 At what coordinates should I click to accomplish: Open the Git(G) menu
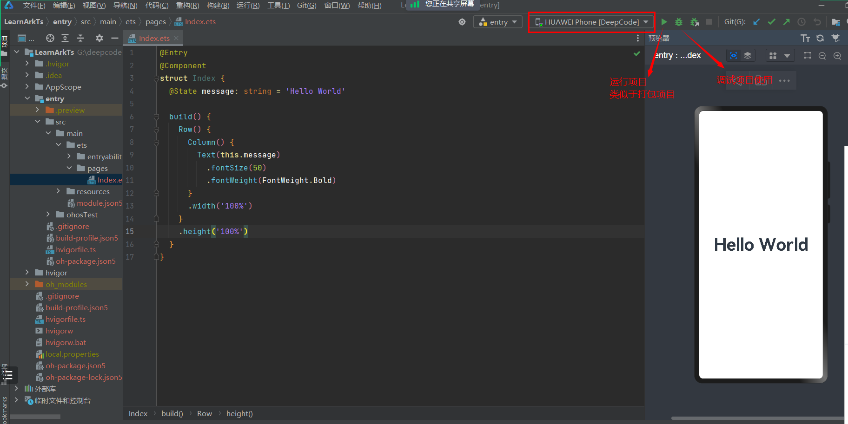[x=306, y=6]
